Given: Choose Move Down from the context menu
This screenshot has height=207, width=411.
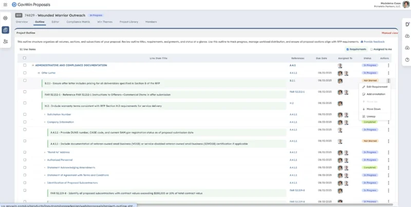Looking at the screenshot, I should click(x=375, y=109).
